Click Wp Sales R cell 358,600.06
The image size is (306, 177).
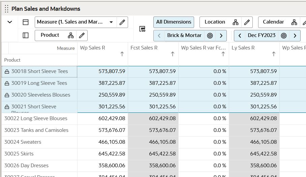tap(103, 166)
